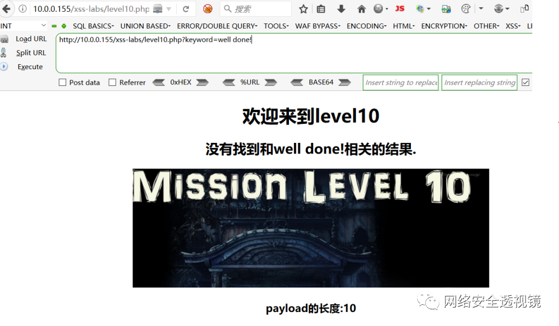Click the gray globe toolbar icon
Screen dimensions: 559x326
(378, 9)
